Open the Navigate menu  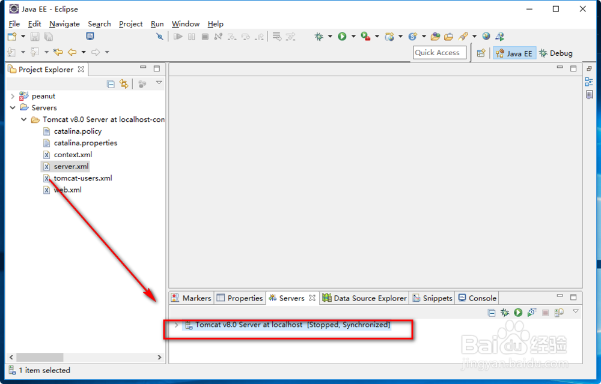pos(64,24)
